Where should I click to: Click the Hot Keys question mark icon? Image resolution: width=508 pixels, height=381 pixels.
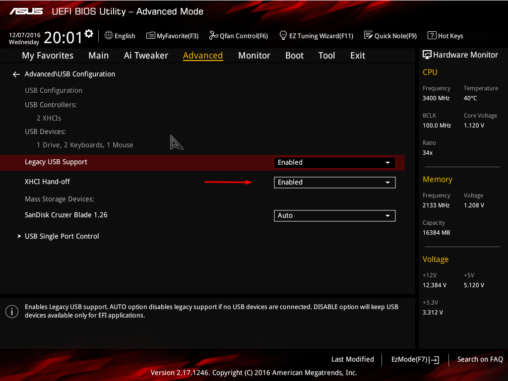(x=432, y=35)
